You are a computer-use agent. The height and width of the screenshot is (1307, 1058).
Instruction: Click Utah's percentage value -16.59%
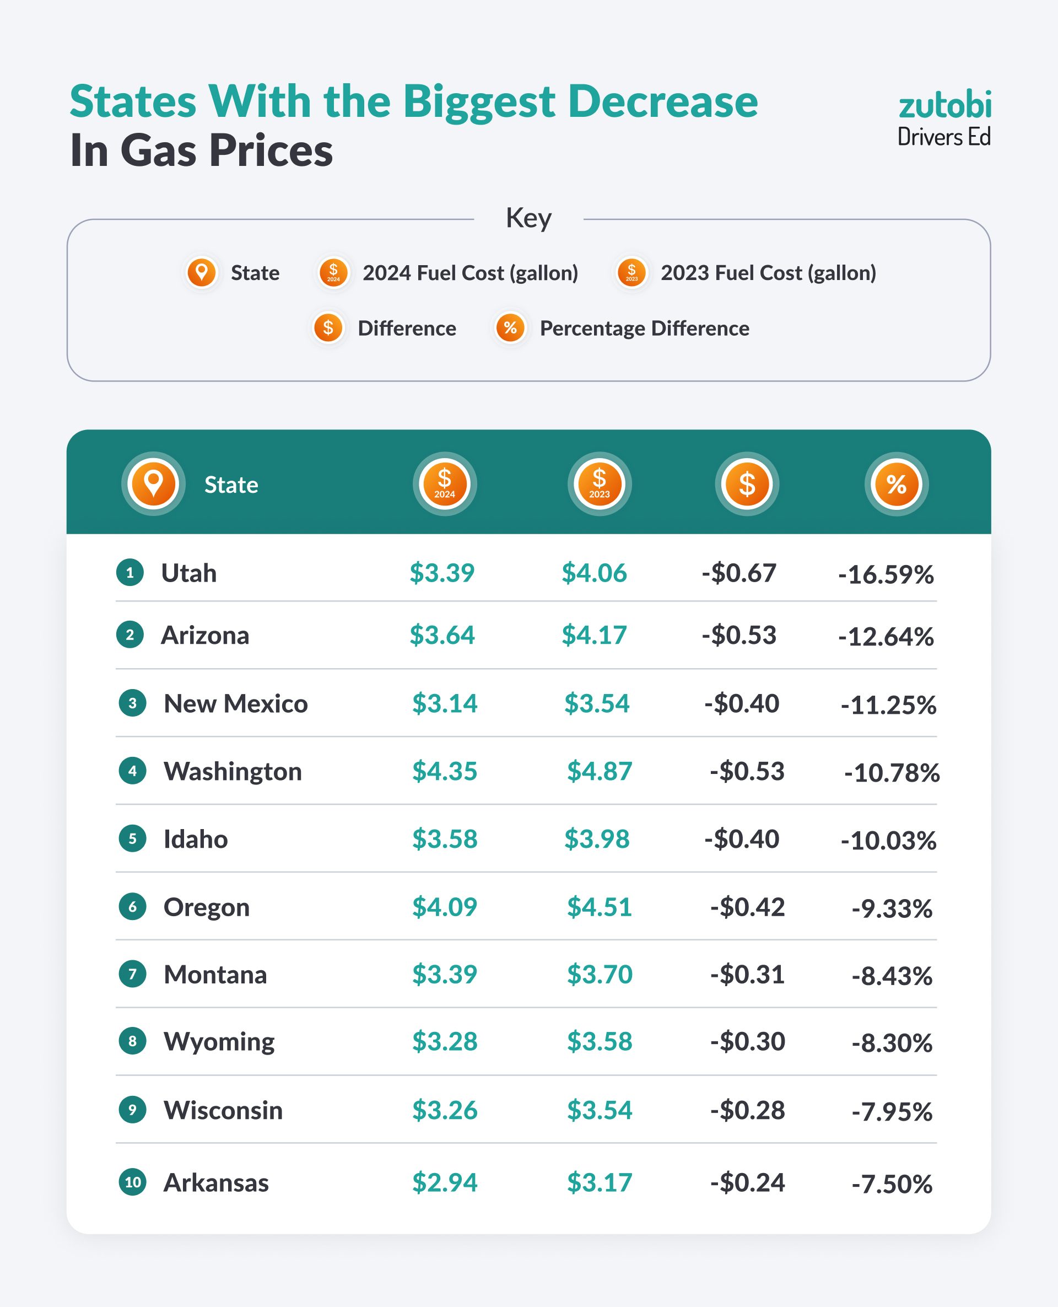(886, 574)
